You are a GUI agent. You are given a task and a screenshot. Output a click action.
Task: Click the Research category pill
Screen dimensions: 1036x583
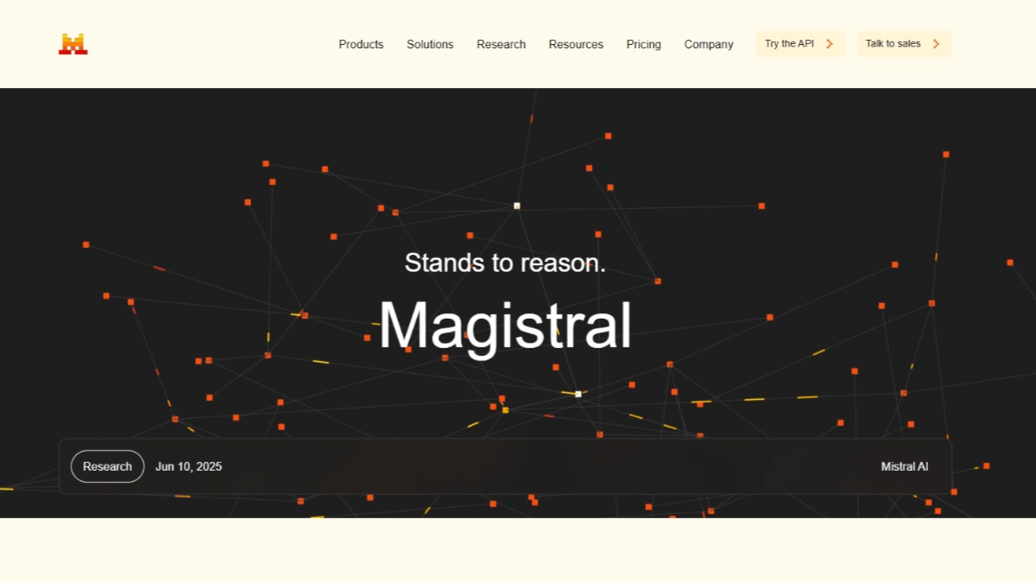(x=107, y=466)
